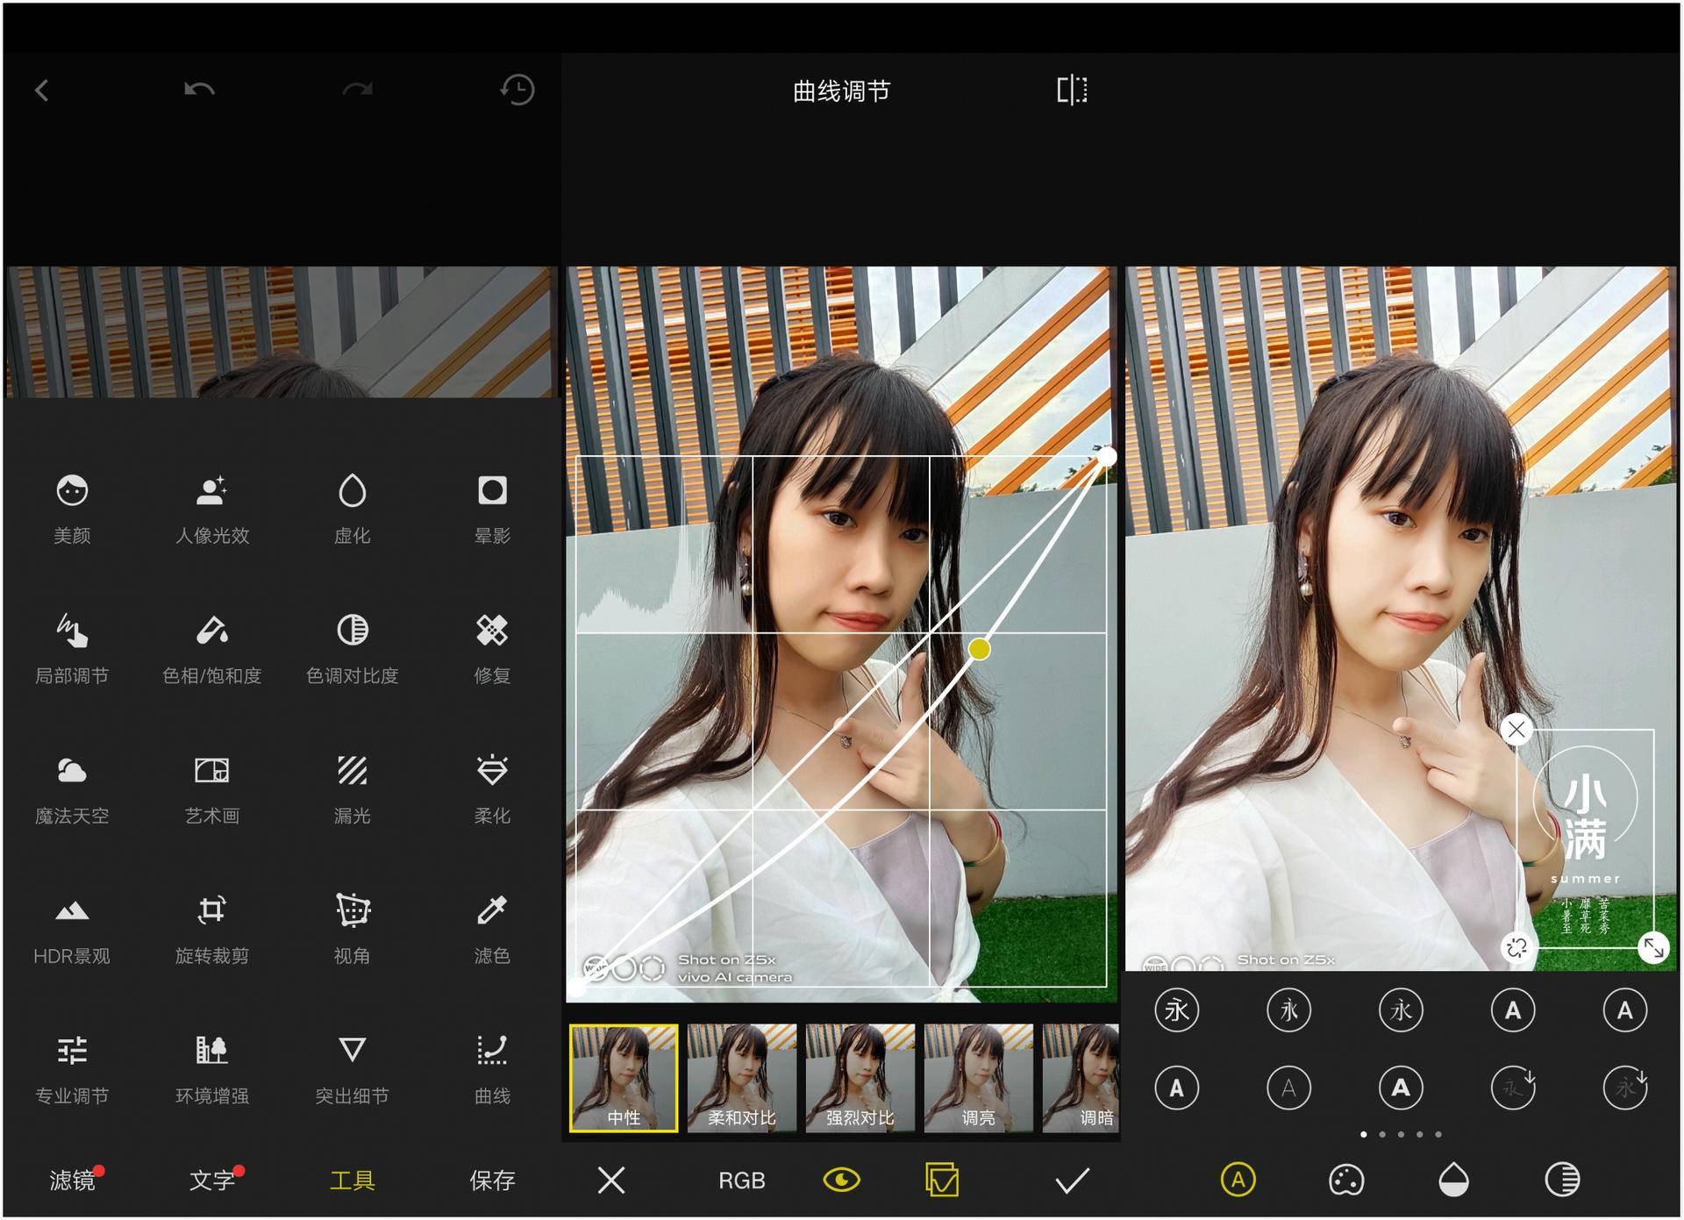Select the 漏光 light leak effect

tap(353, 789)
